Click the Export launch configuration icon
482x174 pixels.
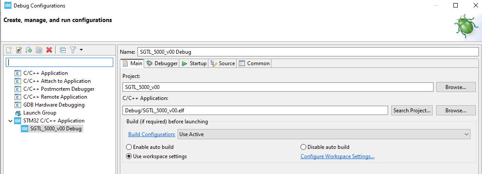point(29,50)
